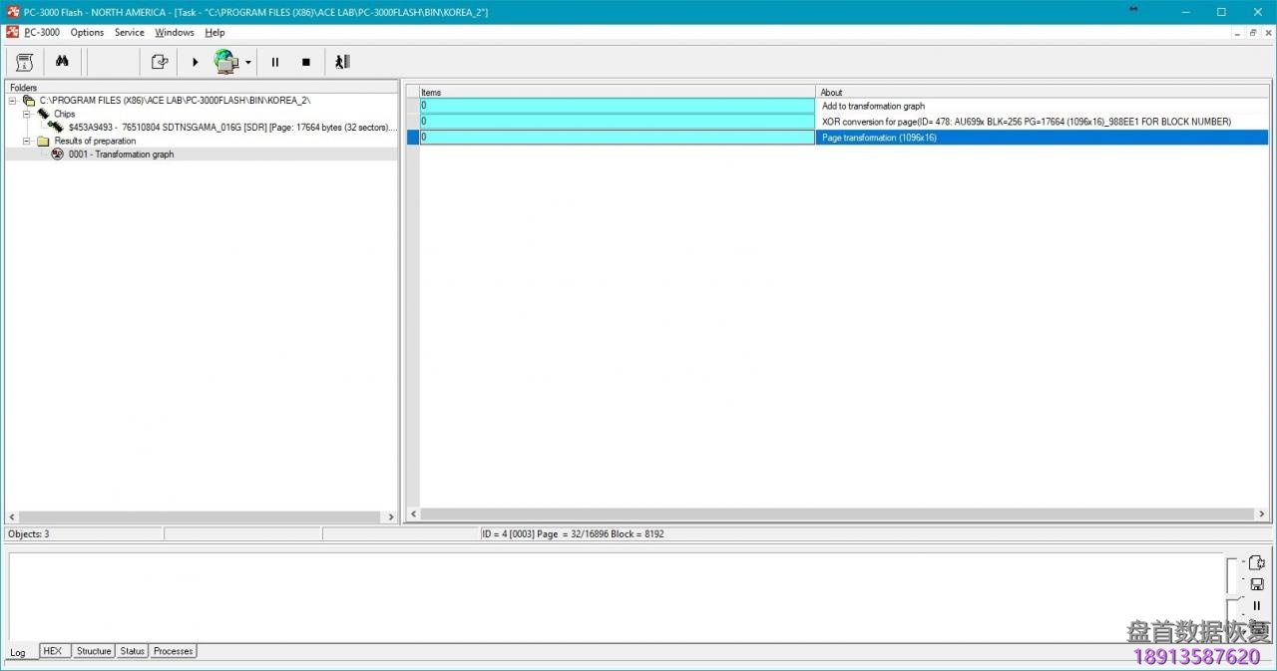Click the running man exit icon
Viewport: 1277px width, 671px height.
342,62
